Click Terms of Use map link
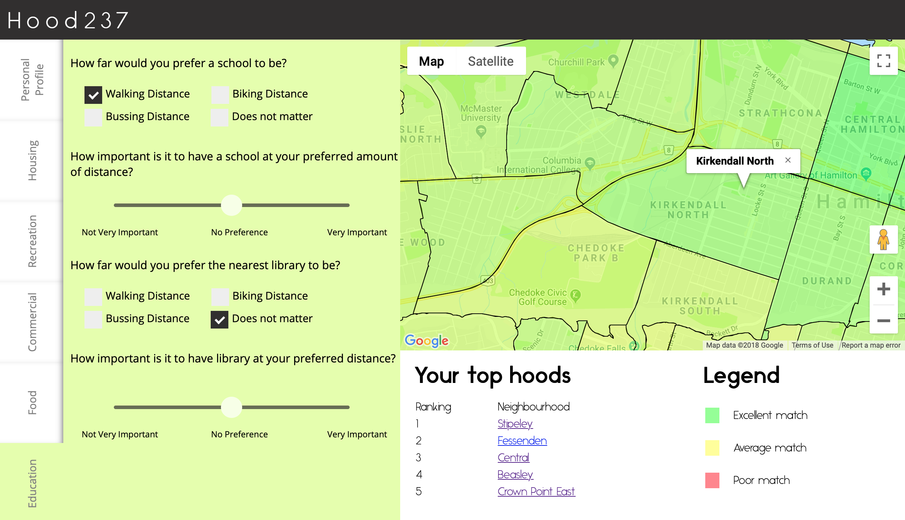The image size is (905, 520). click(x=812, y=345)
